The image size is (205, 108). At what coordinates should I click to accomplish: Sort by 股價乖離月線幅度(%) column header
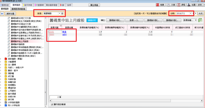[89, 27]
